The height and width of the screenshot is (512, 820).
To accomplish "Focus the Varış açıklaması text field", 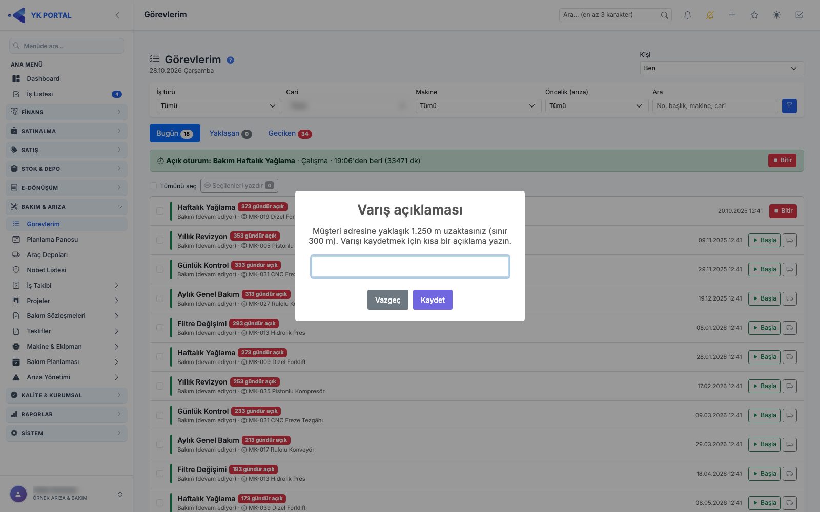I will click(x=410, y=267).
